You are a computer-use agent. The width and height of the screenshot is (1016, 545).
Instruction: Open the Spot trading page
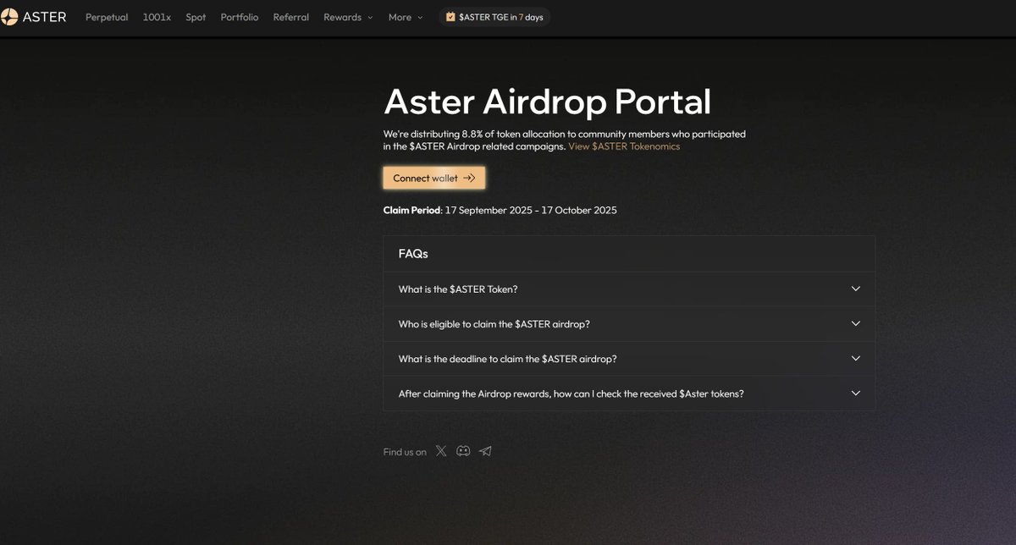pos(196,17)
